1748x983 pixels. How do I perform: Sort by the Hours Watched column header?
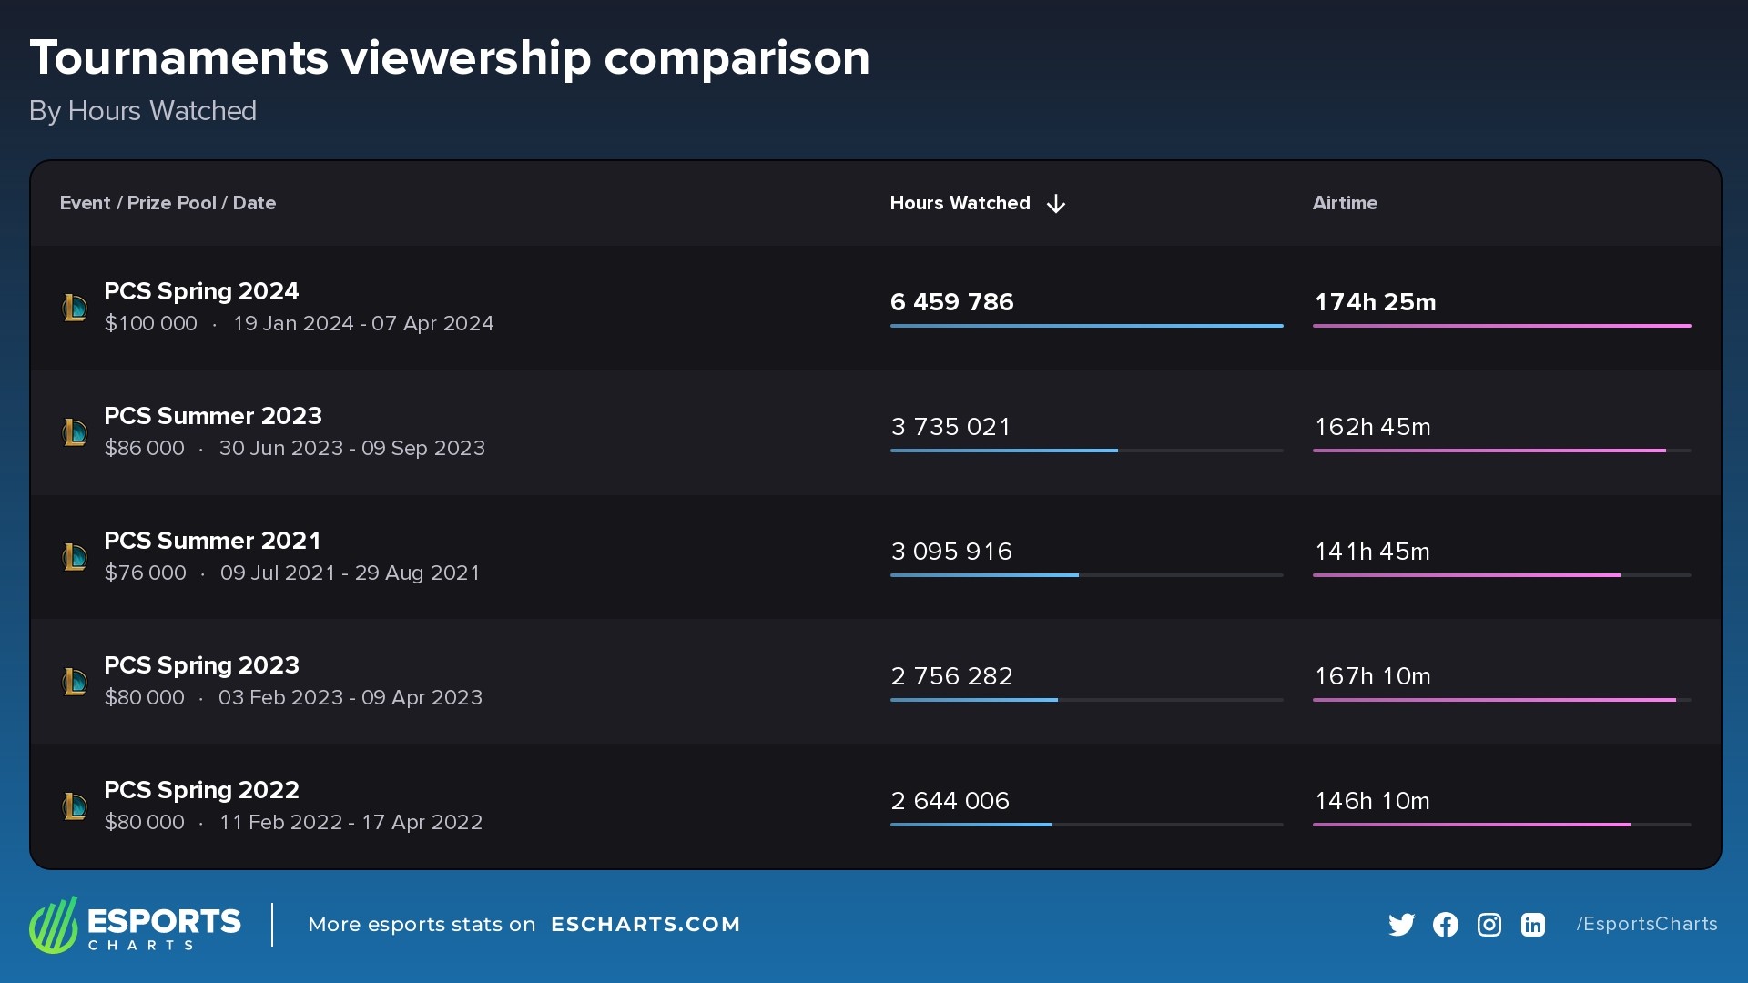click(x=960, y=203)
